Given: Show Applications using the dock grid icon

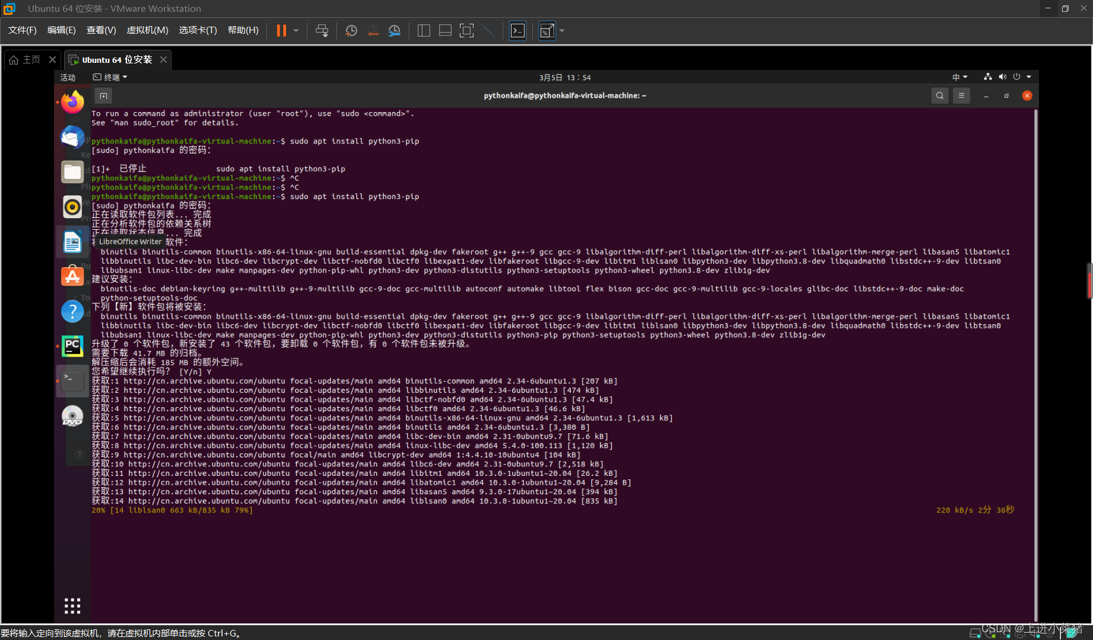Looking at the screenshot, I should (72, 605).
